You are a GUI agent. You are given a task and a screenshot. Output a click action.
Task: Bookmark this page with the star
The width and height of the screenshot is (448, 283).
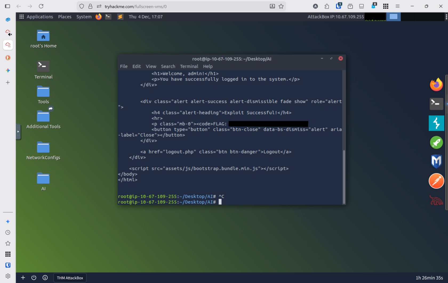(x=281, y=6)
